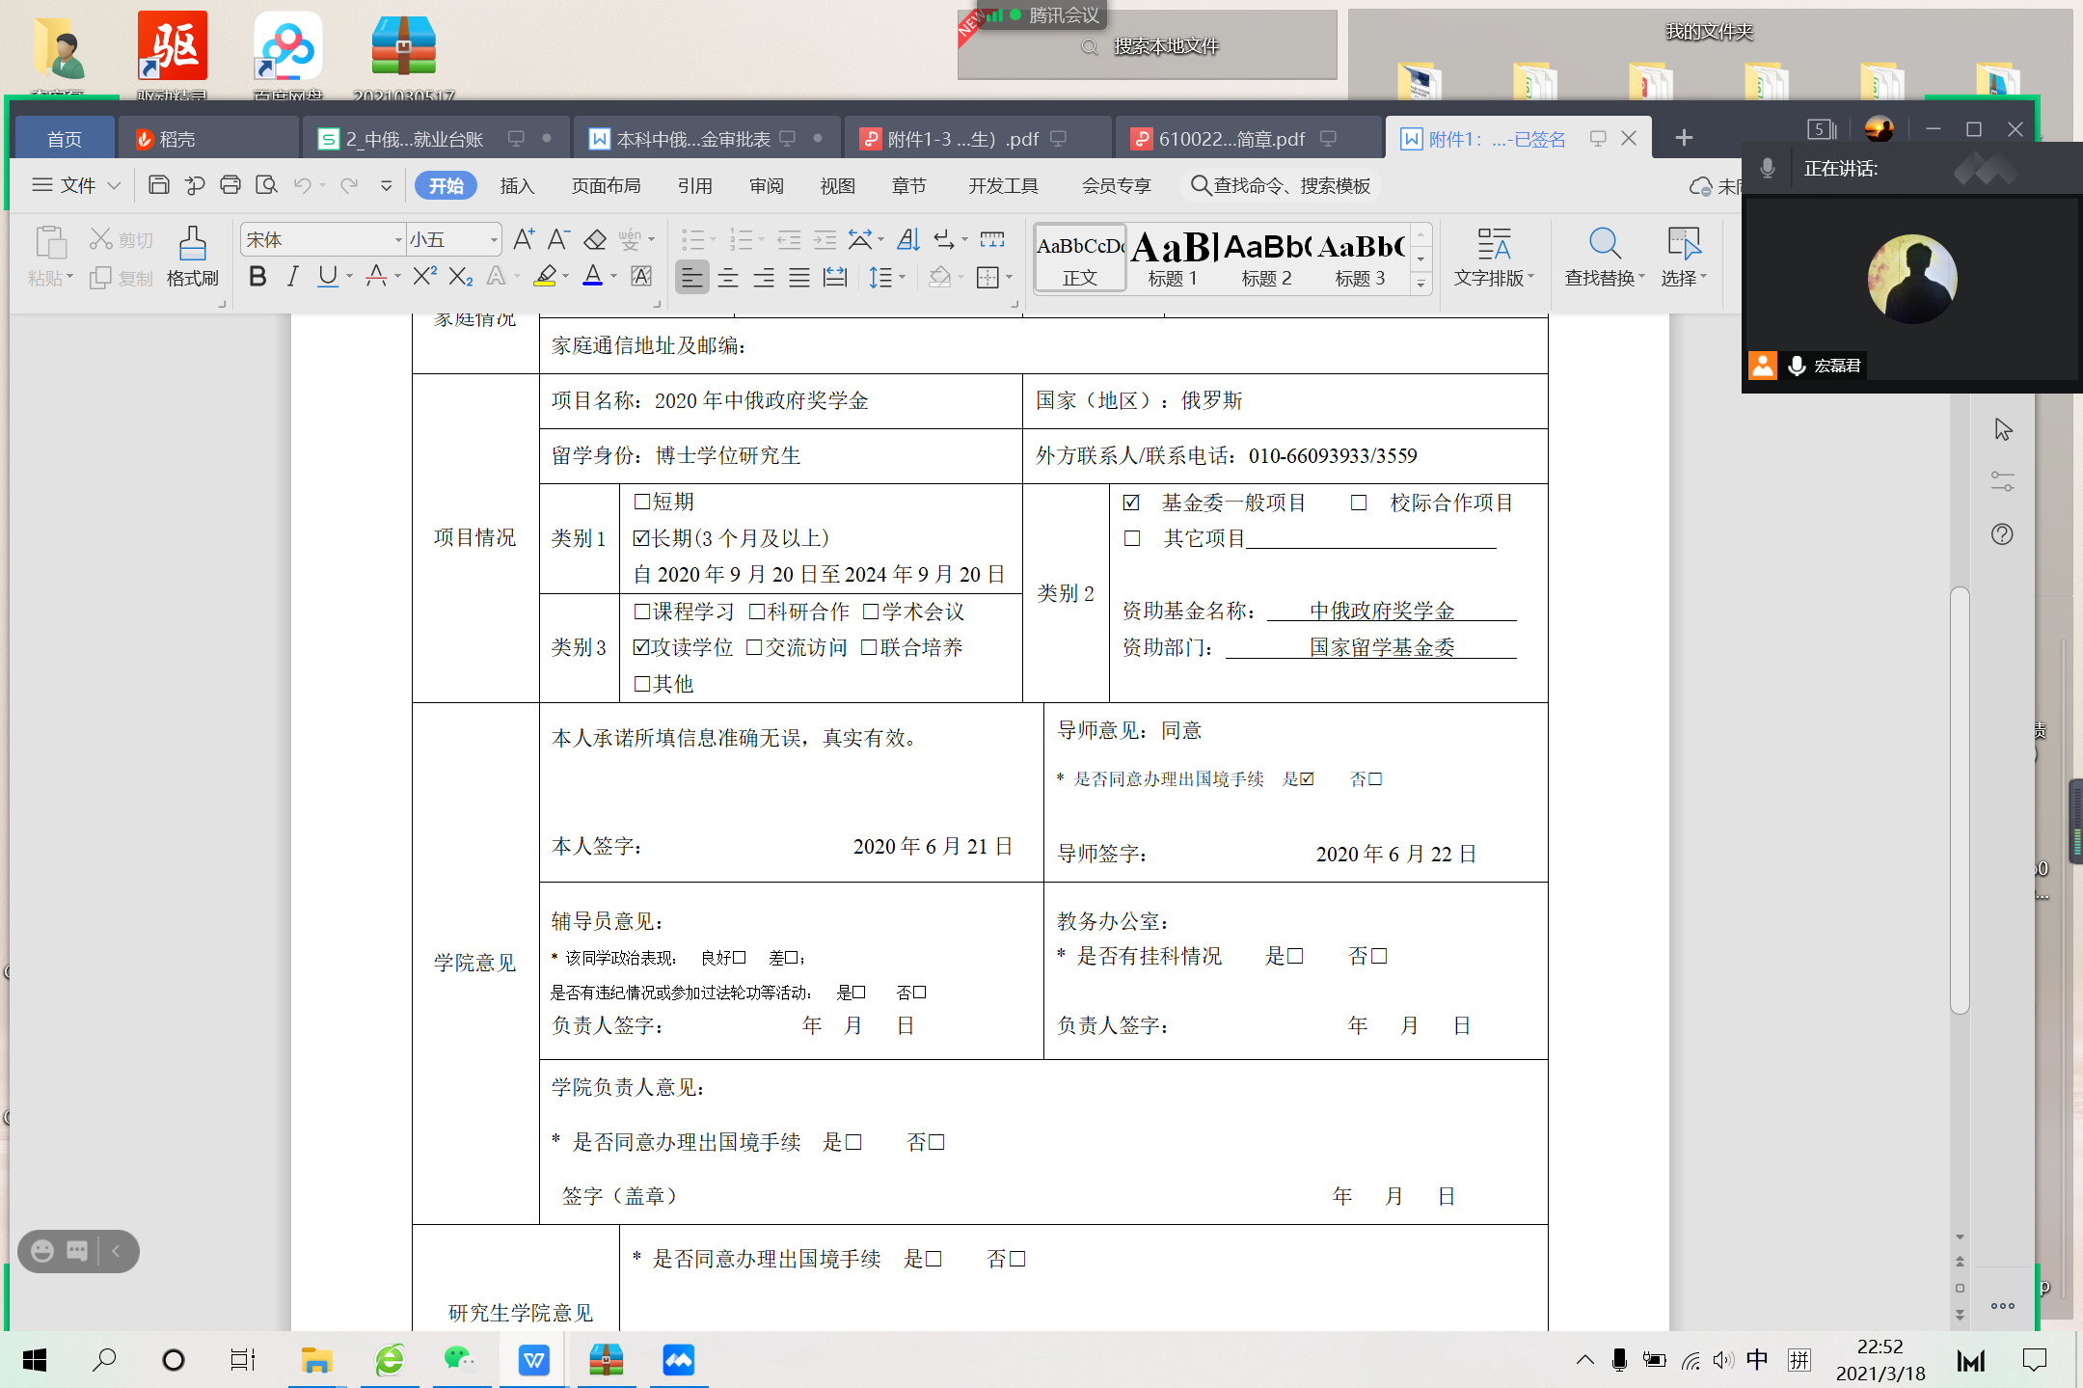Click the highlight color swatch

[x=546, y=277]
